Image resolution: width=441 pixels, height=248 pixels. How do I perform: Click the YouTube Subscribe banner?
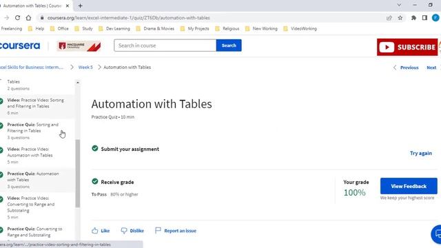(407, 47)
